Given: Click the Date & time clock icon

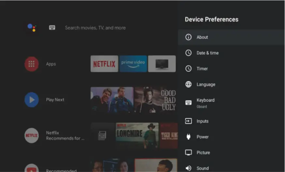Looking at the screenshot, I should coord(188,53).
